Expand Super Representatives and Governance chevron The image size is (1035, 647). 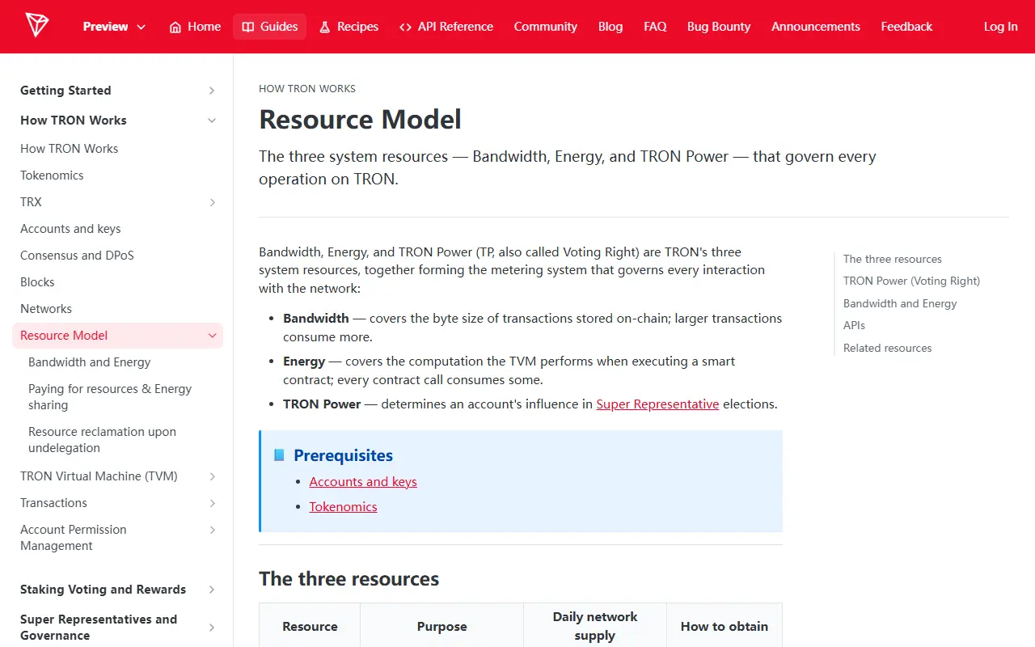pyautogui.click(x=212, y=628)
